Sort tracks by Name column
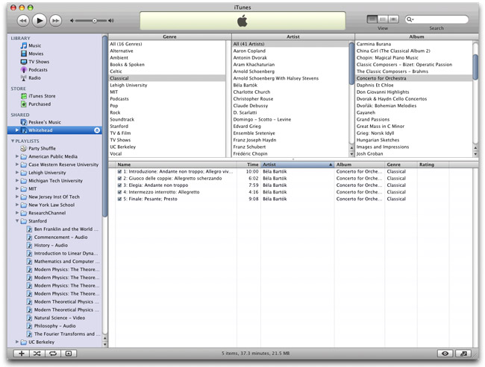 [176, 165]
